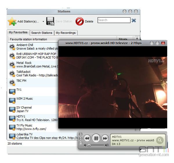Select the Ambient Chill speaker icon
The image size is (174, 163).
click(12, 47)
